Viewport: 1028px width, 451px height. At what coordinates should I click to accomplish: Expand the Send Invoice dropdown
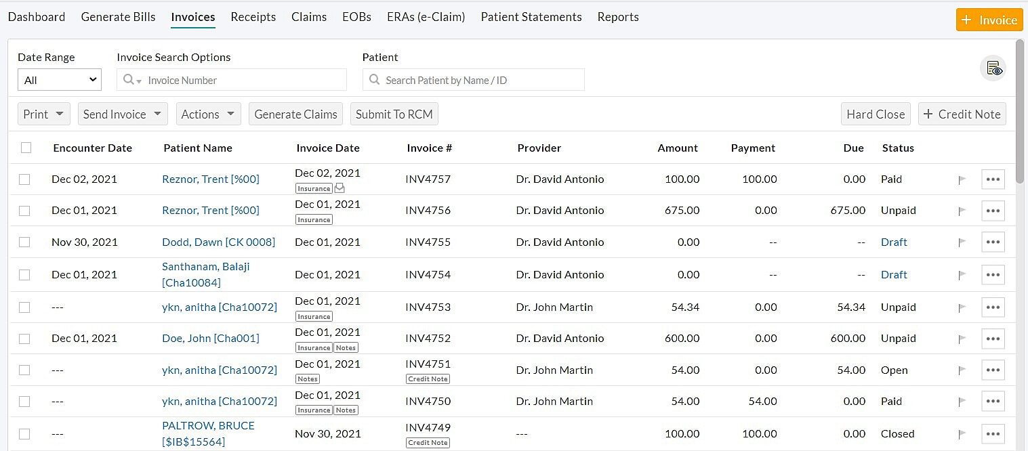pos(123,114)
